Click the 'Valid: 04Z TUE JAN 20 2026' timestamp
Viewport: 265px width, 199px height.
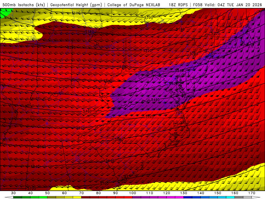(234, 5)
